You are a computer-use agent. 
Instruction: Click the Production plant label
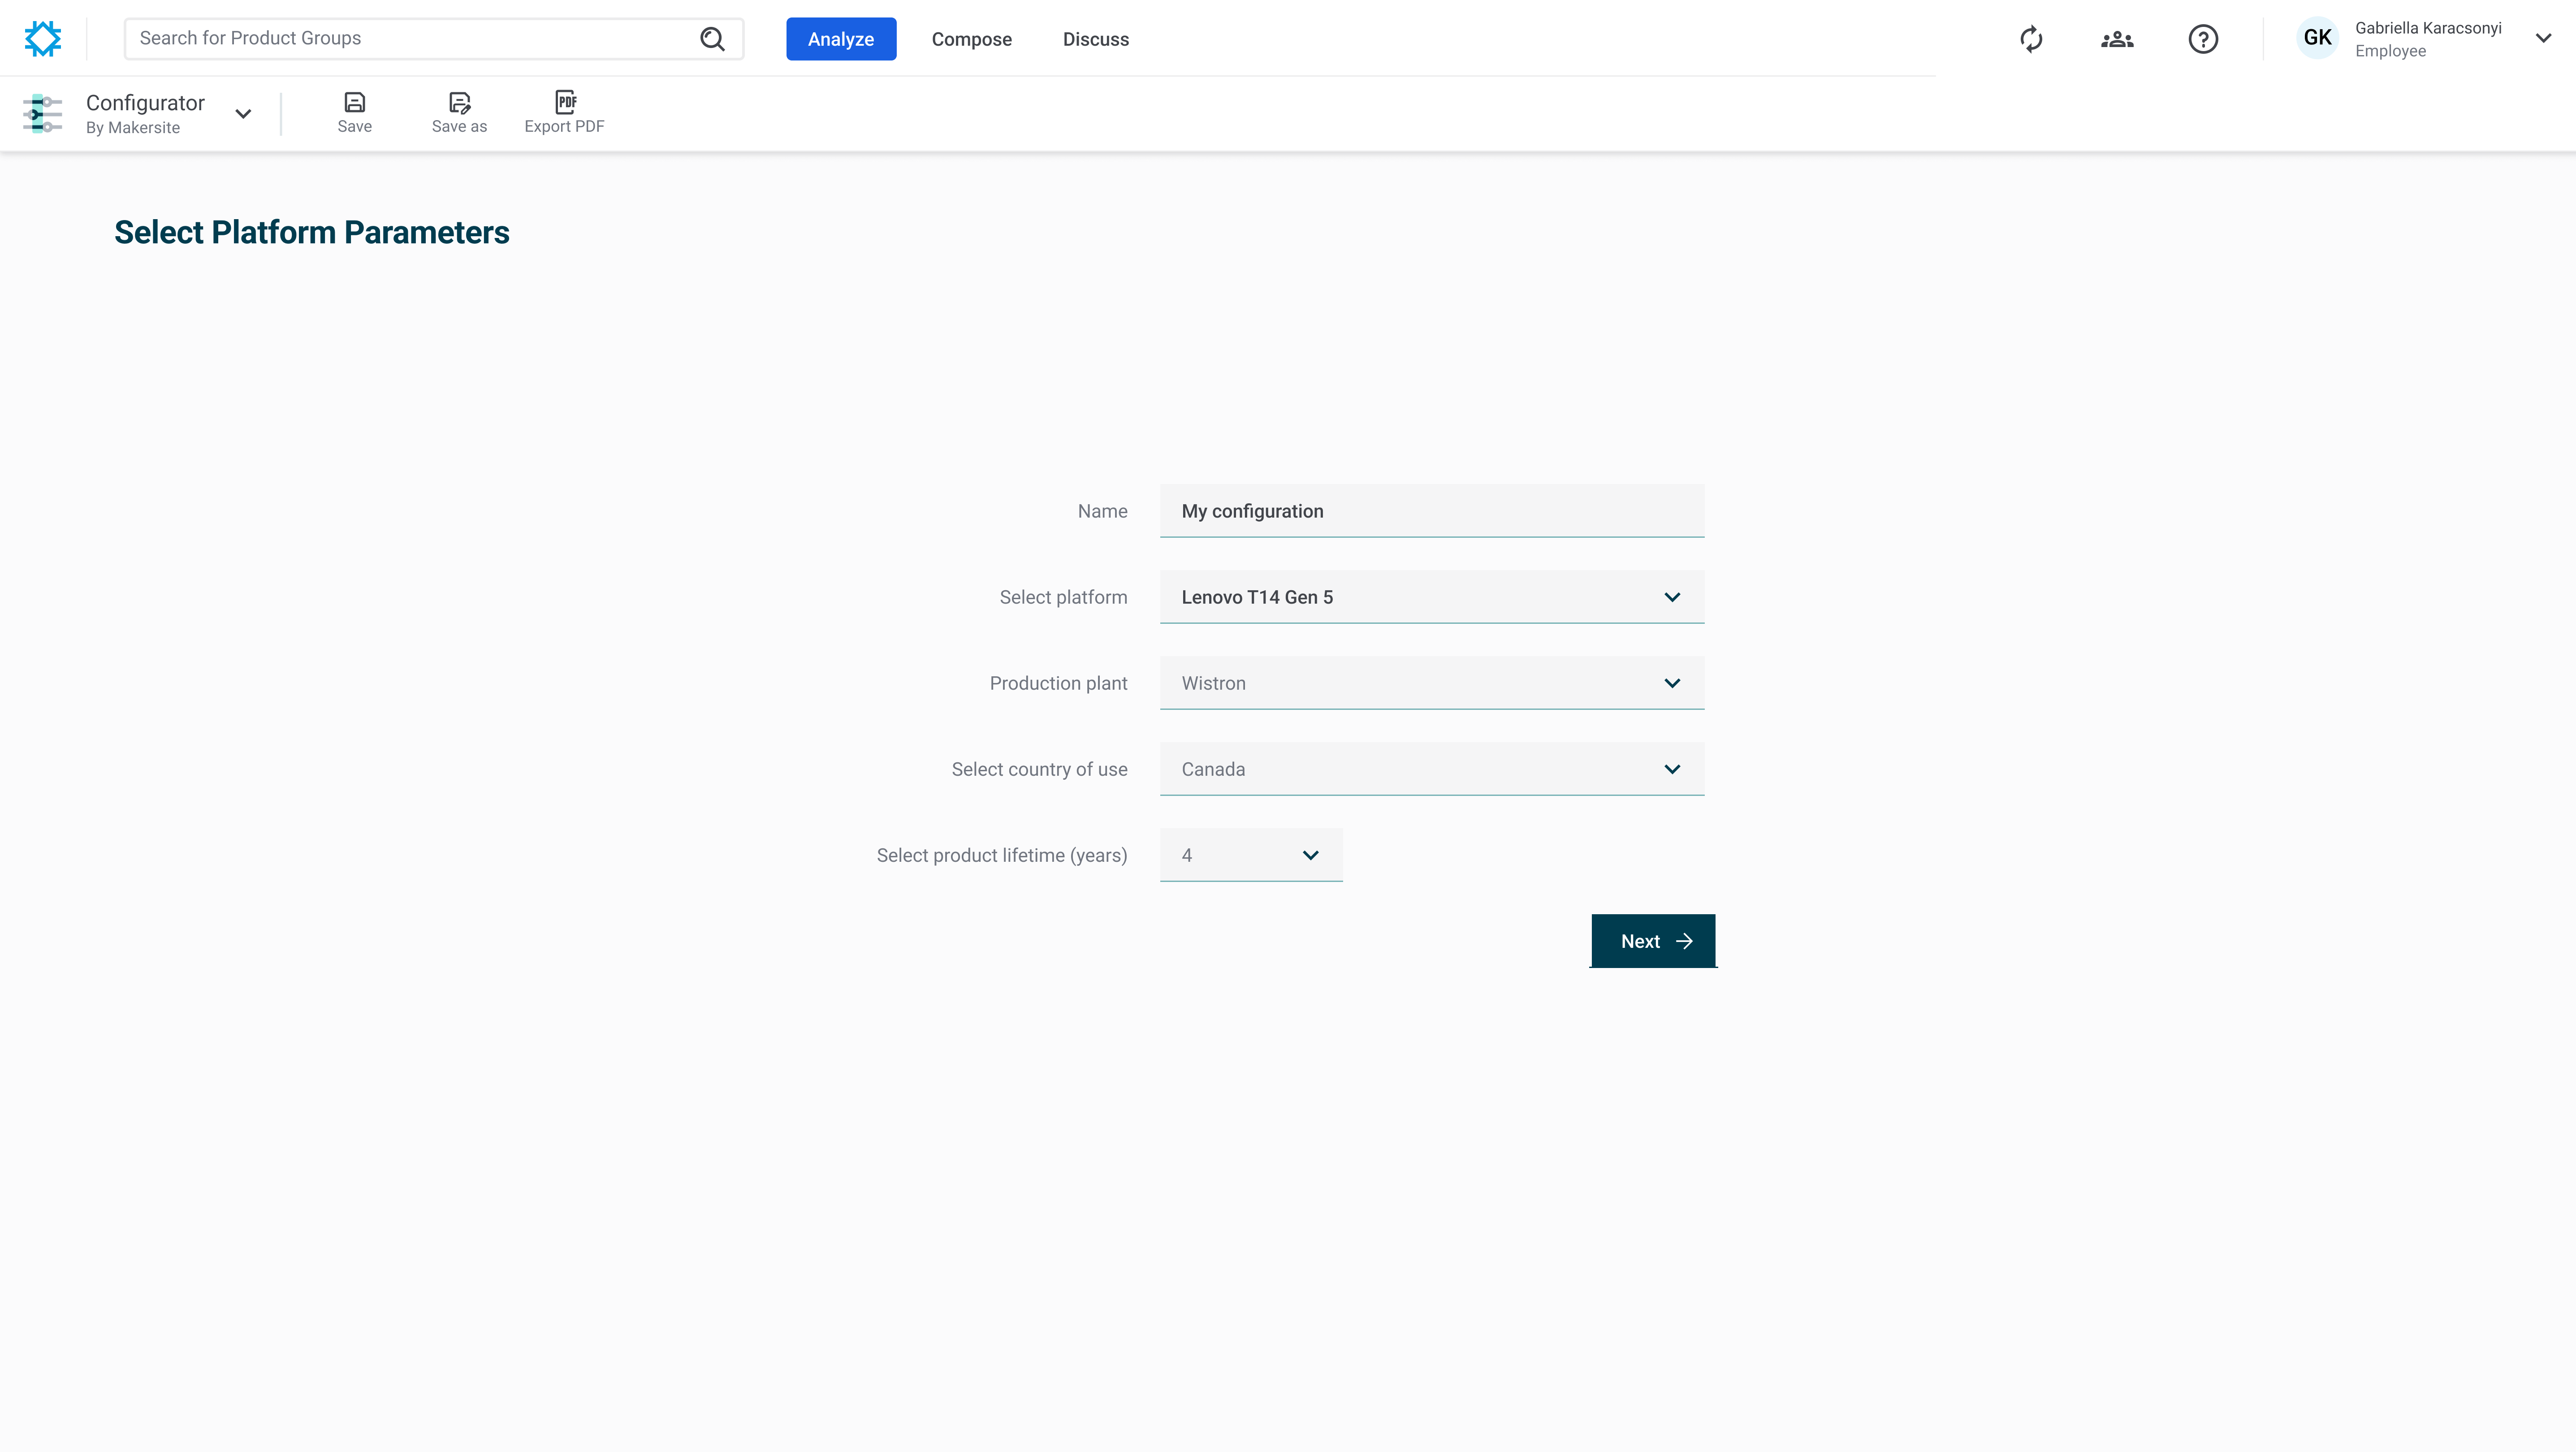[x=1058, y=683]
